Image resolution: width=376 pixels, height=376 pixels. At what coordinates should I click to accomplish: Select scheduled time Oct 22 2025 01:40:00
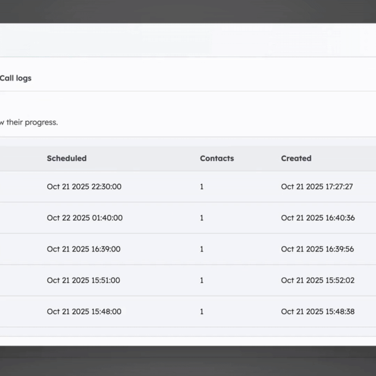coord(85,218)
